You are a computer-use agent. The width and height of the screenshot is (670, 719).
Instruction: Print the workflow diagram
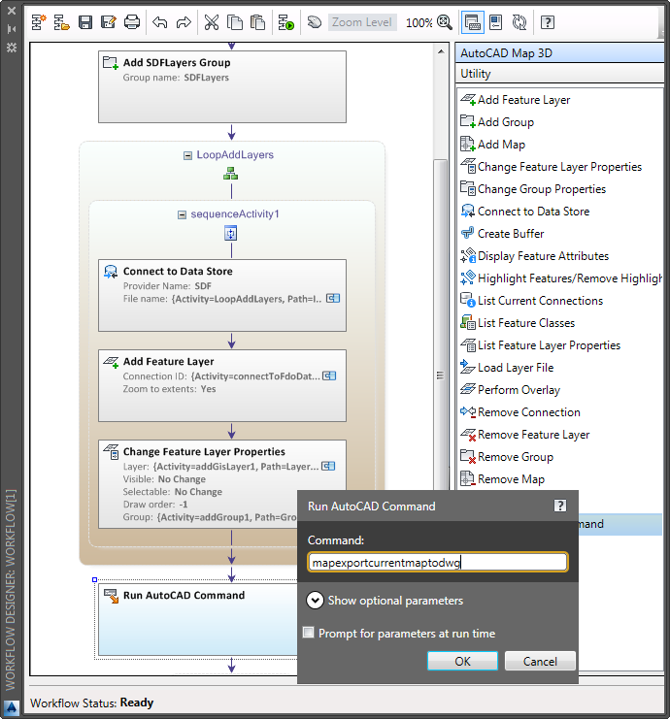click(132, 22)
